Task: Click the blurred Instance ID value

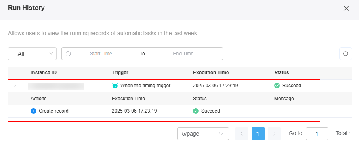Action: tap(56, 86)
